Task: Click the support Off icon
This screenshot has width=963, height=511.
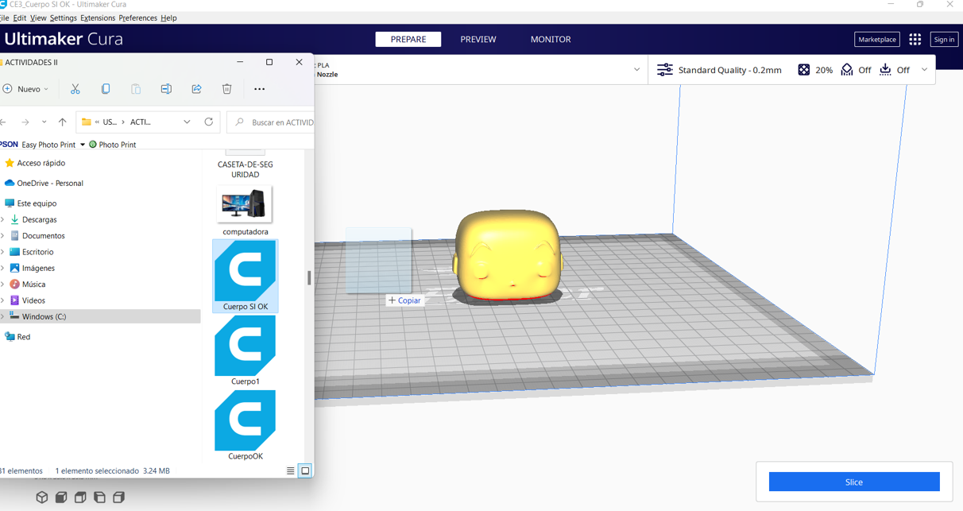Action: pyautogui.click(x=847, y=70)
